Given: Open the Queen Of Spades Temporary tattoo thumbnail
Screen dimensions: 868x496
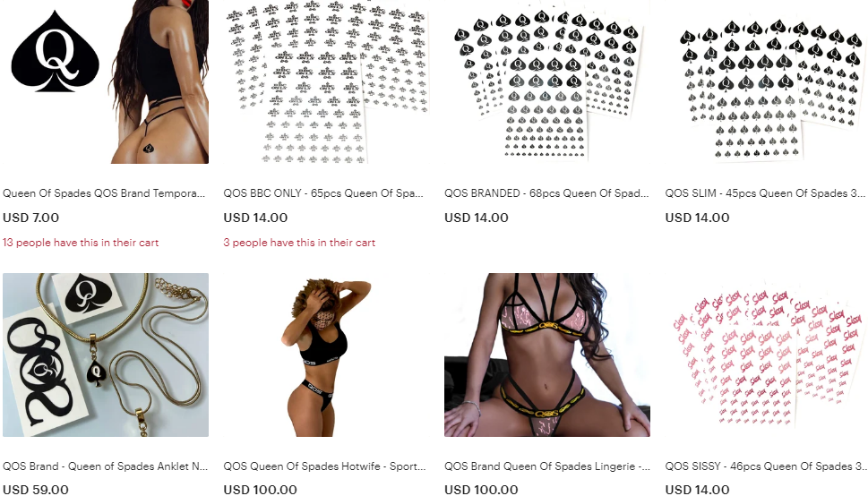Looking at the screenshot, I should point(106,82).
